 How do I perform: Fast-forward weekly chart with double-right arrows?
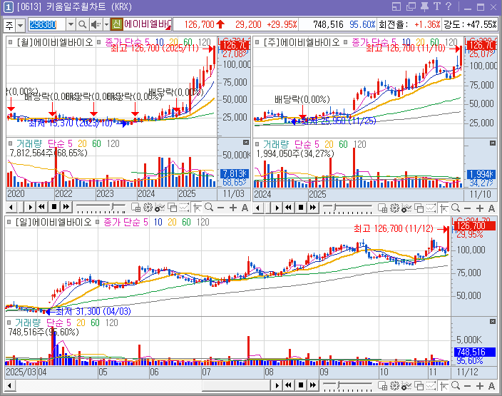coord(313,208)
